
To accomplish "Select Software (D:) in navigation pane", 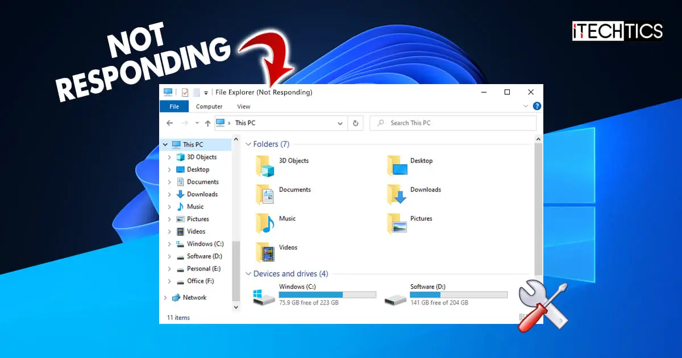I will (x=199, y=256).
